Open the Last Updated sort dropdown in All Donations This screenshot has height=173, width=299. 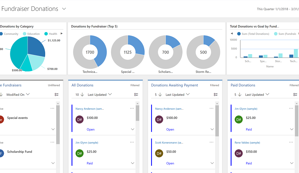(x=100, y=95)
